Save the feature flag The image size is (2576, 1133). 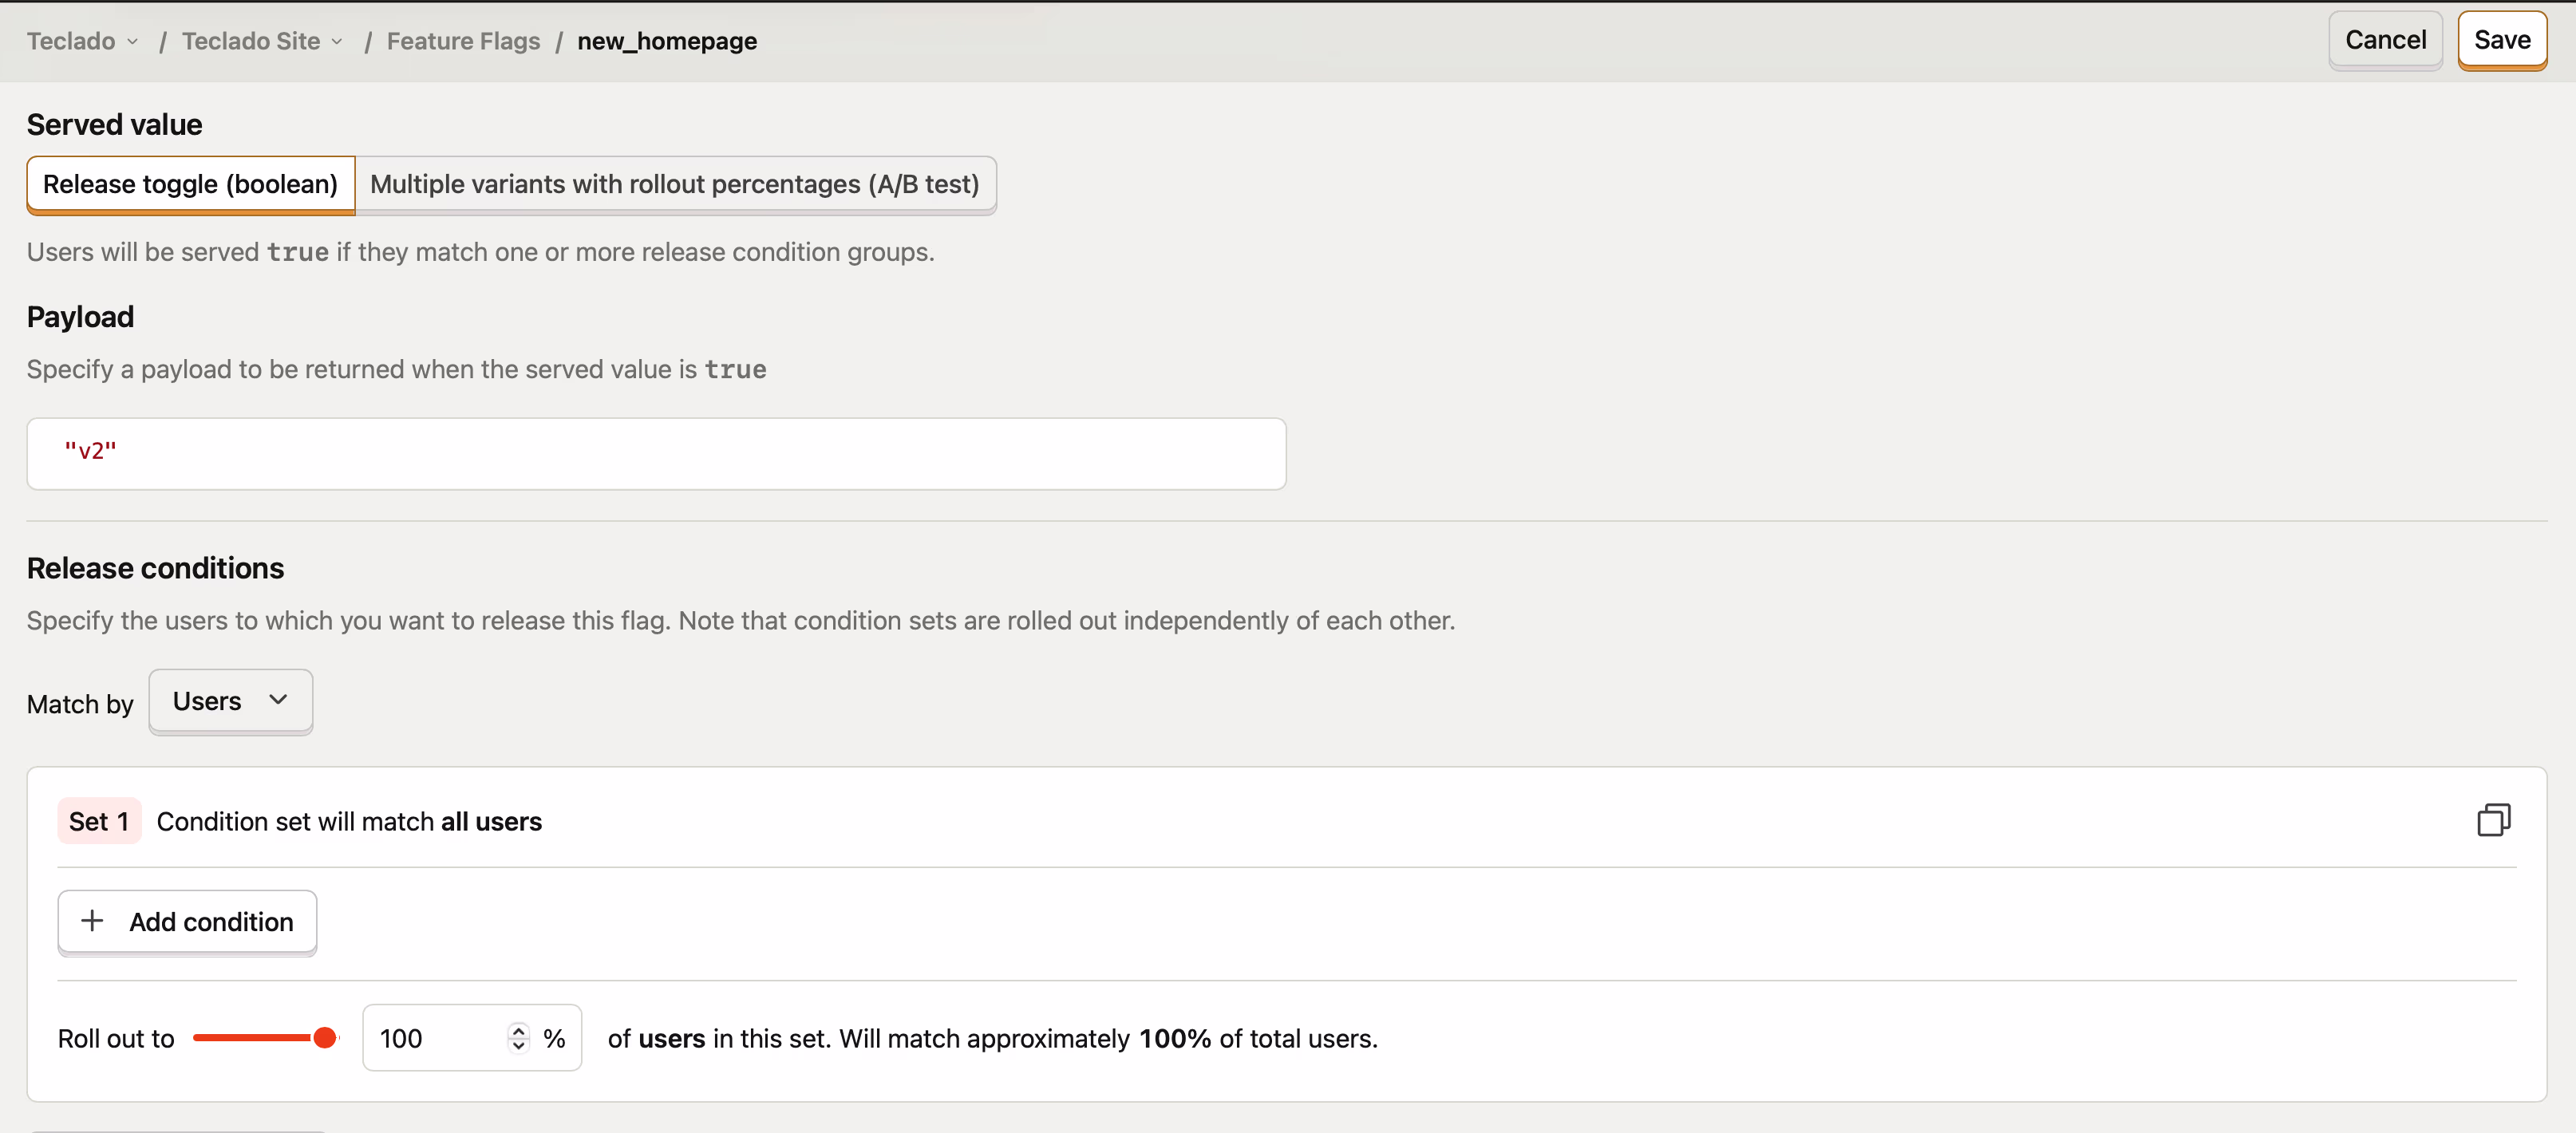(x=2502, y=40)
